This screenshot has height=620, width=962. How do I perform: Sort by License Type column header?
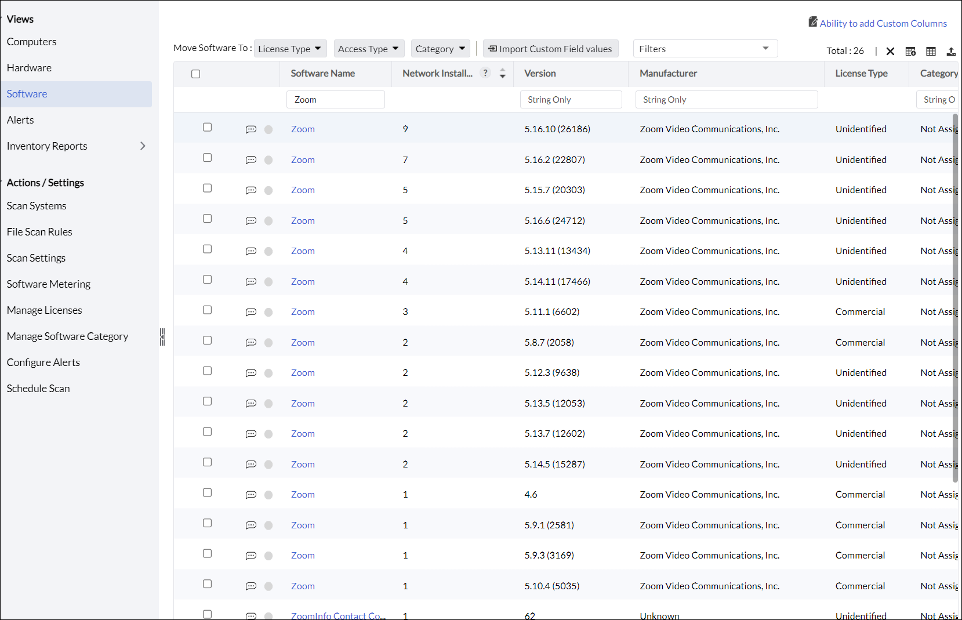coord(861,74)
